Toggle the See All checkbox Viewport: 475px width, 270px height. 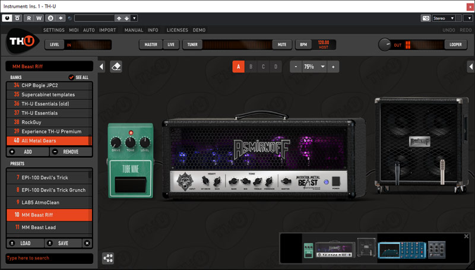coord(72,77)
